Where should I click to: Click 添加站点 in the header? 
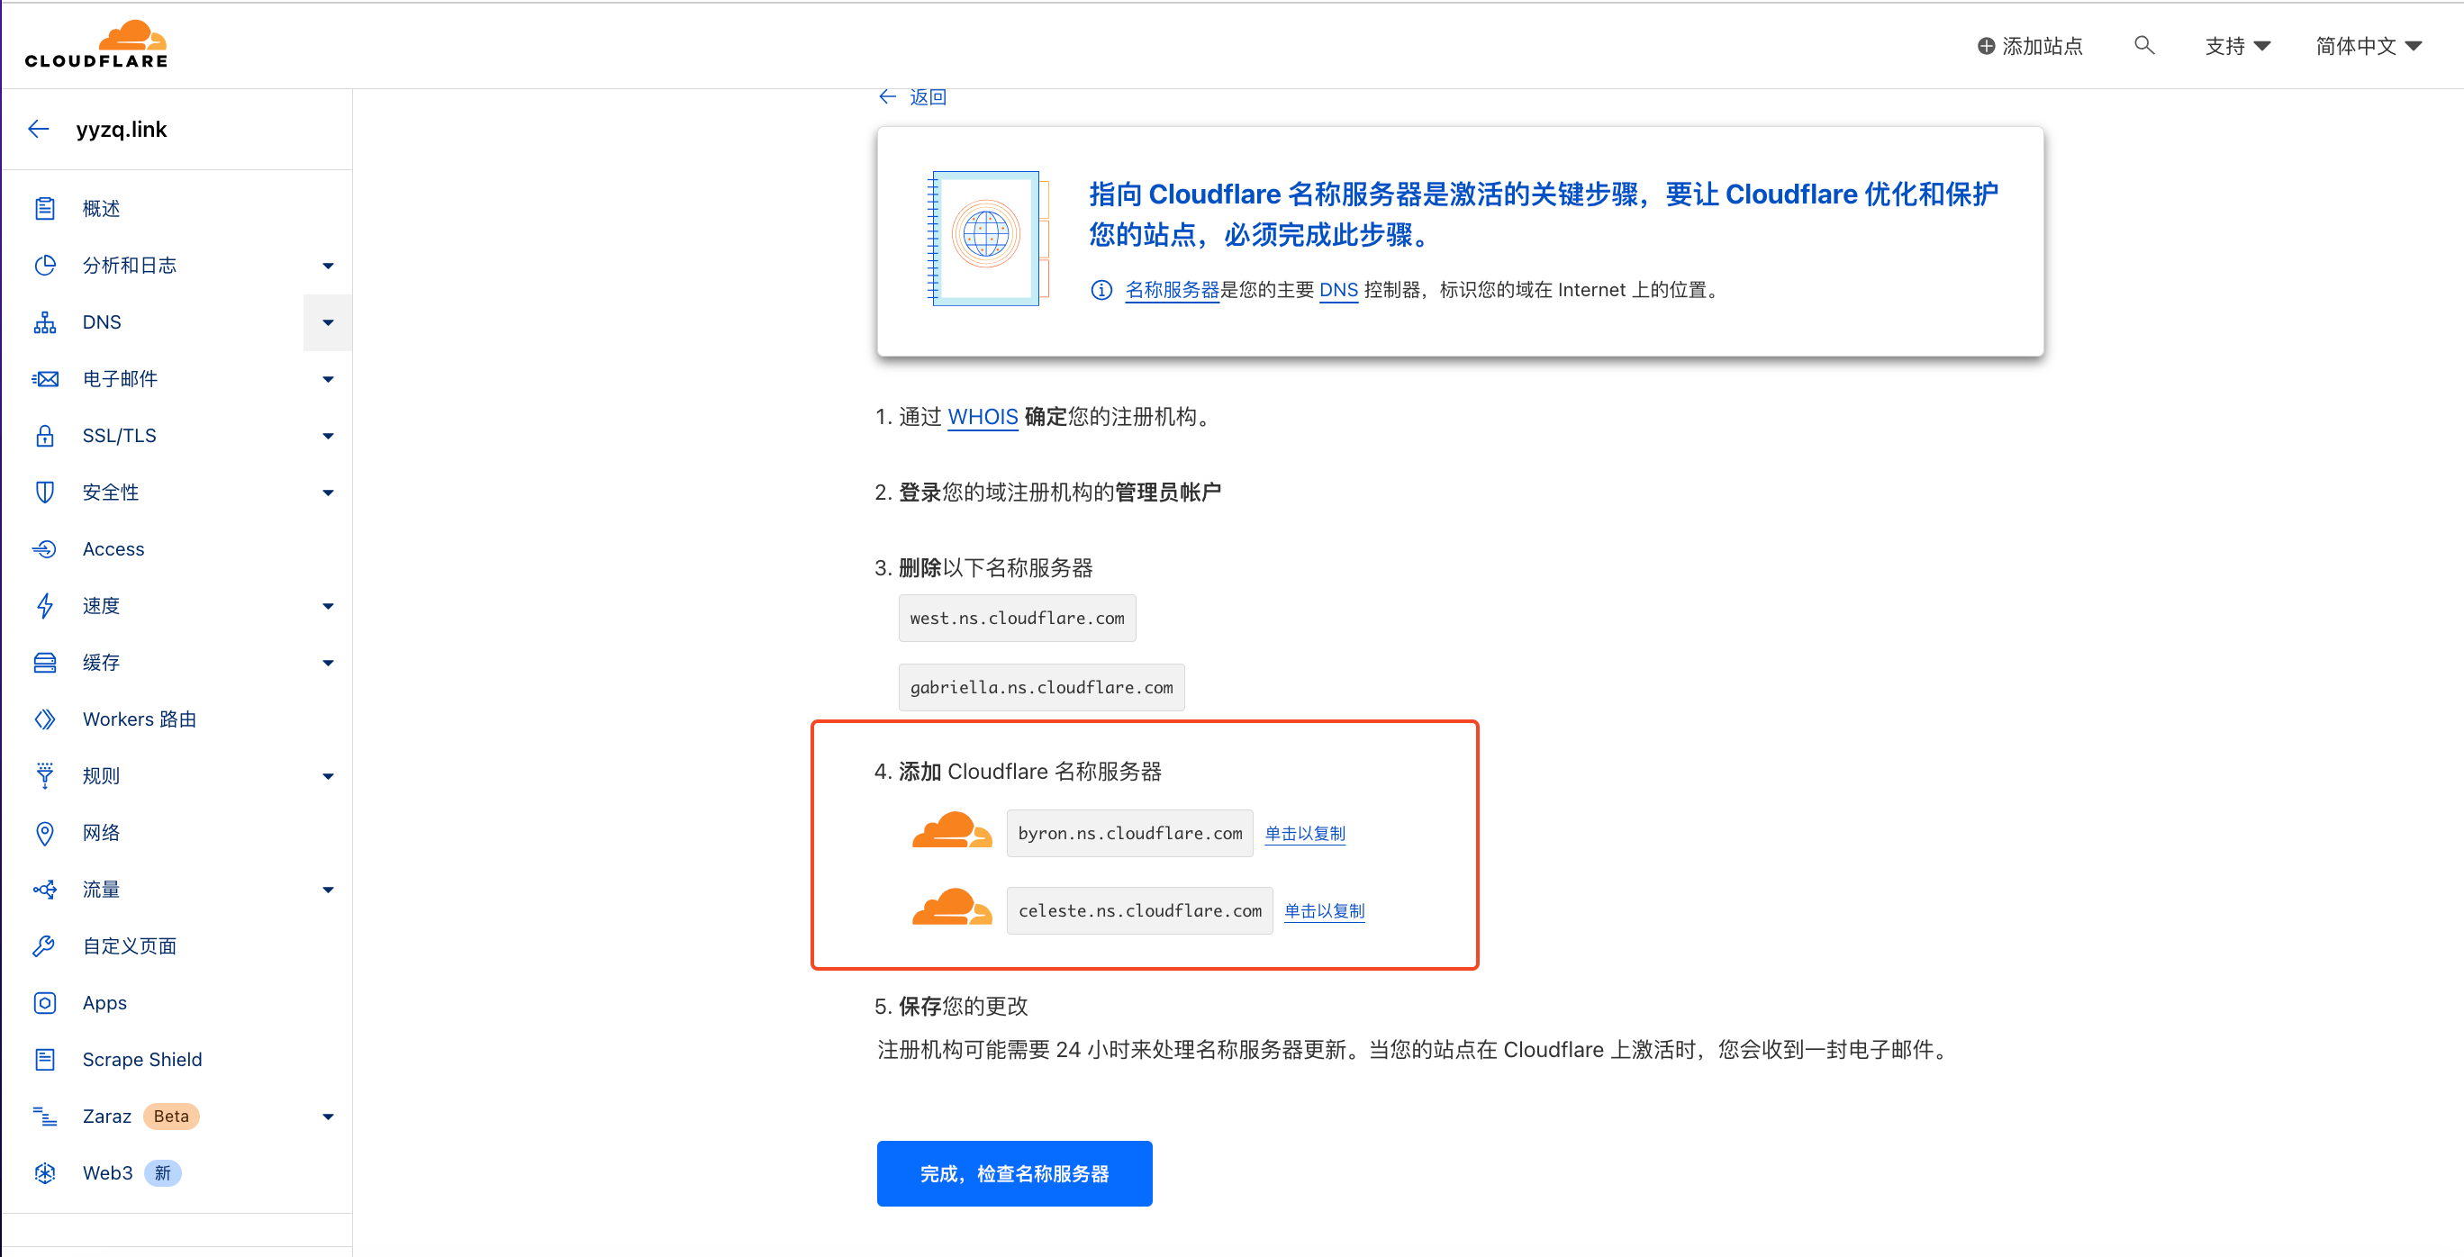coord(2030,46)
